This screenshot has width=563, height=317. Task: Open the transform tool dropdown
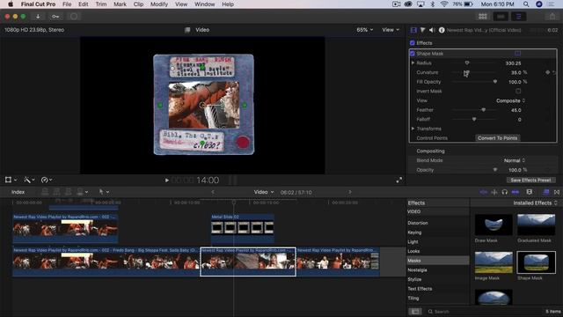(x=11, y=180)
